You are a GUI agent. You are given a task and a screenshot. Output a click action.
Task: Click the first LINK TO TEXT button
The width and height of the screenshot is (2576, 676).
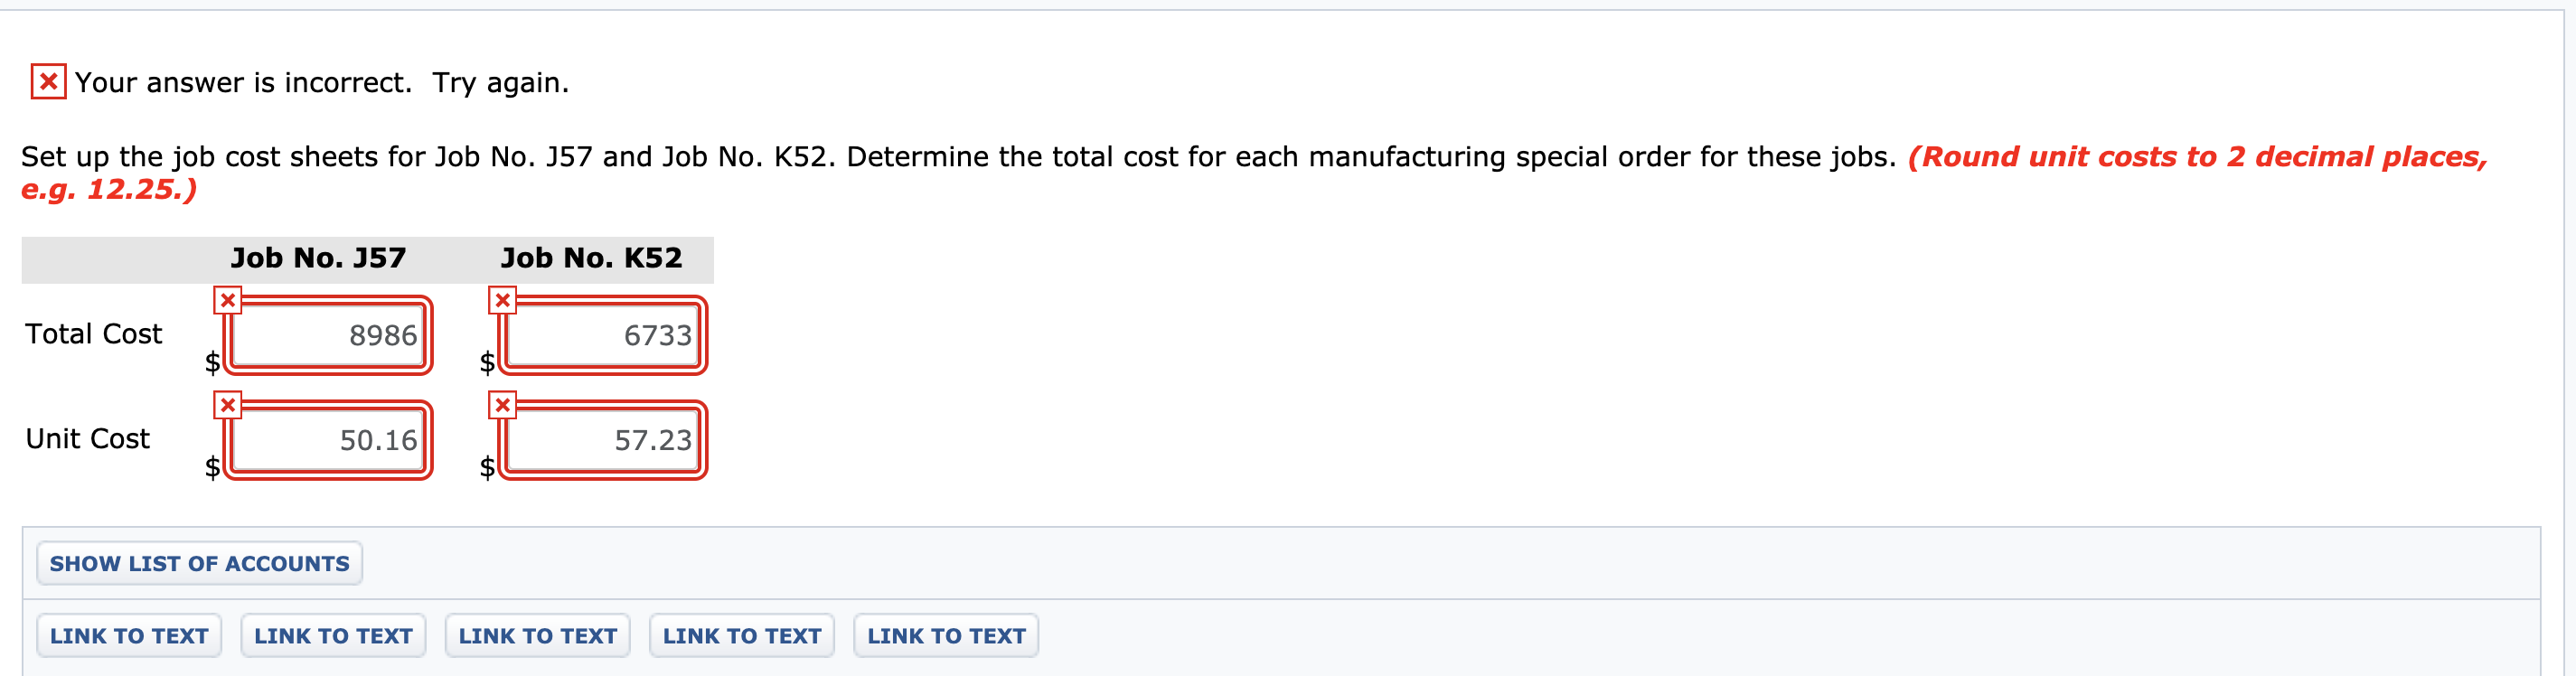coord(128,635)
